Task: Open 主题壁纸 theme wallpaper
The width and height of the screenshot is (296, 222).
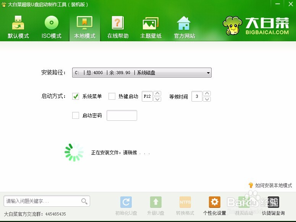Action: pyautogui.click(x=151, y=28)
